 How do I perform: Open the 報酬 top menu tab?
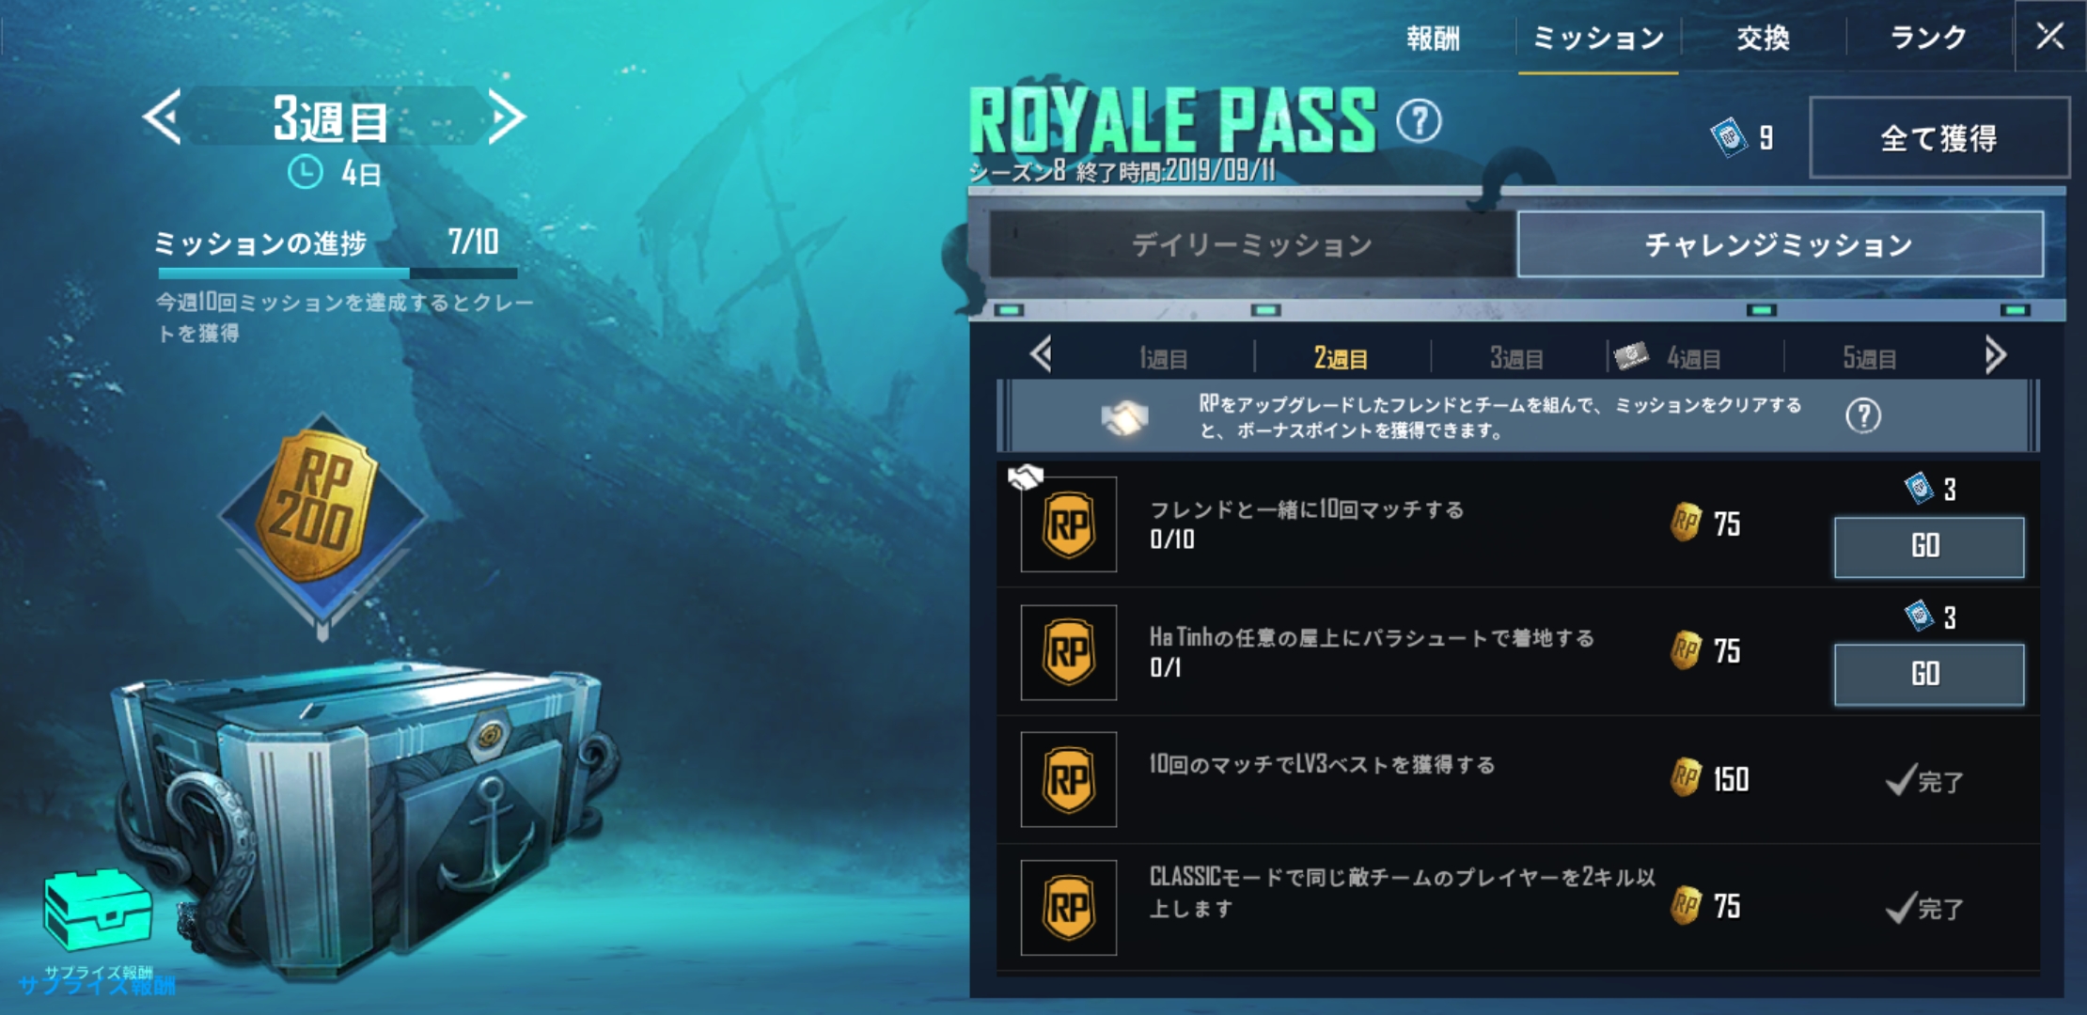click(x=1433, y=38)
